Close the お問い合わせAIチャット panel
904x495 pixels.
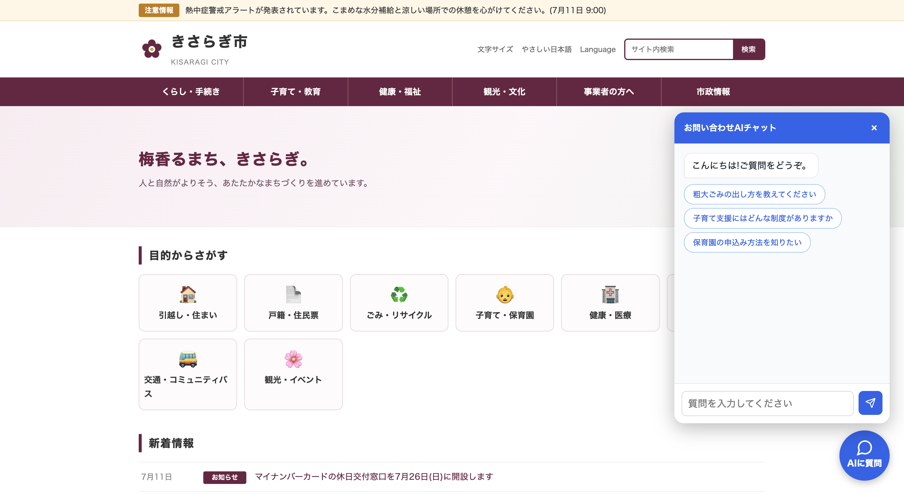tap(874, 128)
